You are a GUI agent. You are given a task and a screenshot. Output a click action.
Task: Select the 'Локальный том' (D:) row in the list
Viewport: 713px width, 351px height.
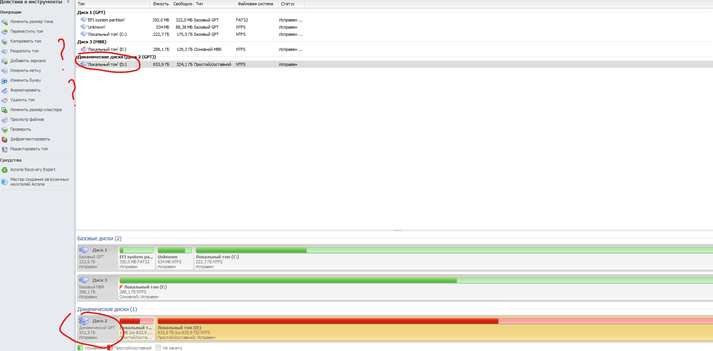tap(394, 64)
